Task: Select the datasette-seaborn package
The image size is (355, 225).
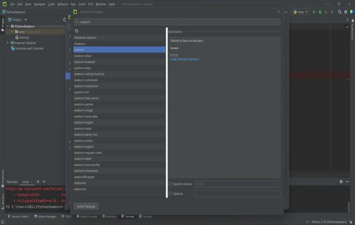Action: [x=119, y=37]
